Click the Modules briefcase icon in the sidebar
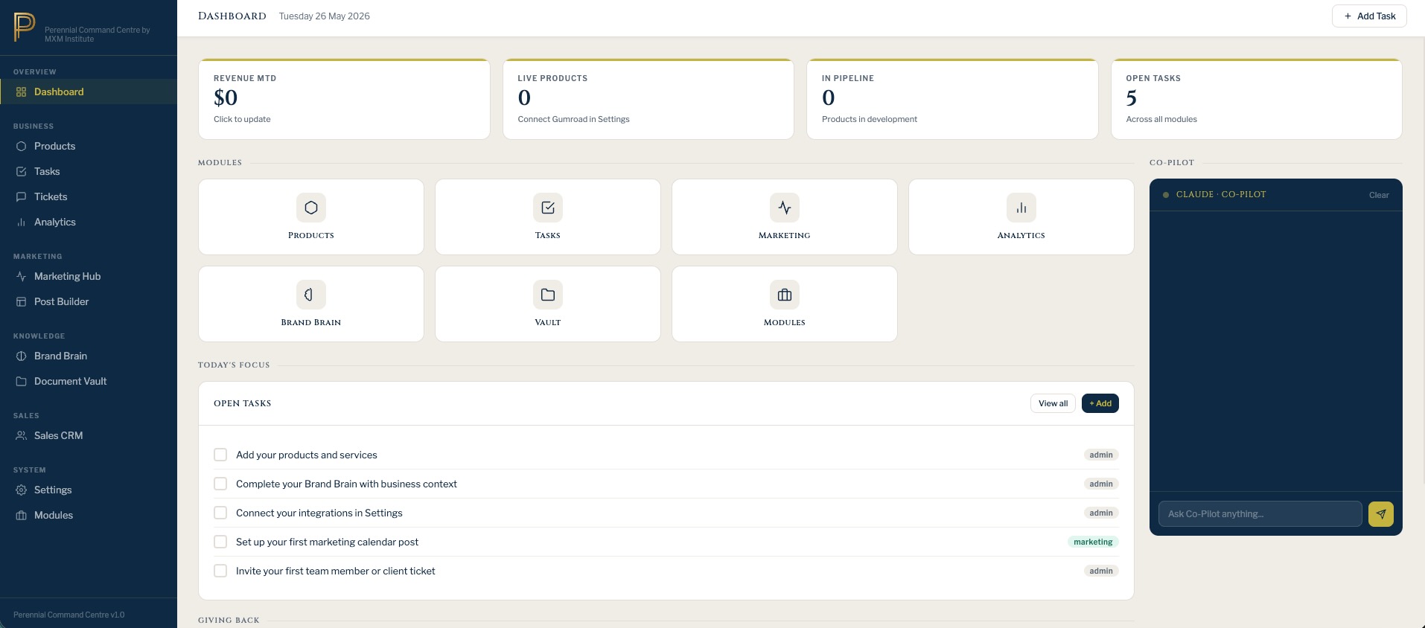Image resolution: width=1425 pixels, height=628 pixels. [x=21, y=515]
